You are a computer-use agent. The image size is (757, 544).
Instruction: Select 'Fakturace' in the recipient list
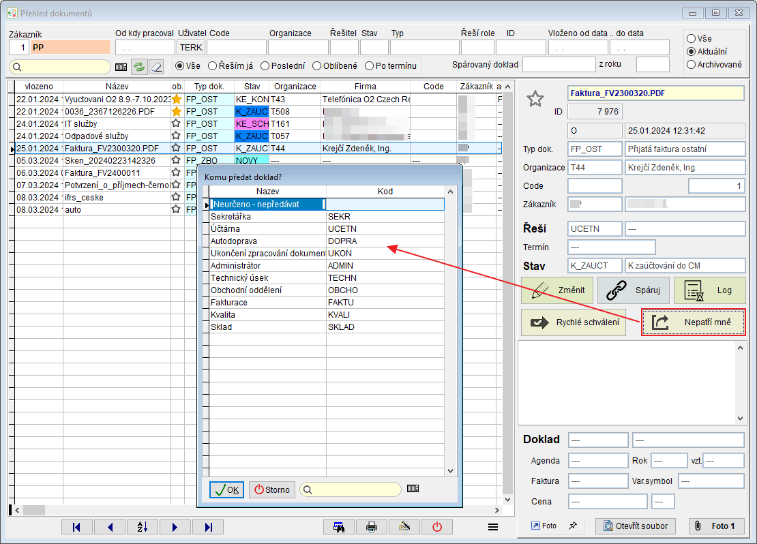pos(327,303)
